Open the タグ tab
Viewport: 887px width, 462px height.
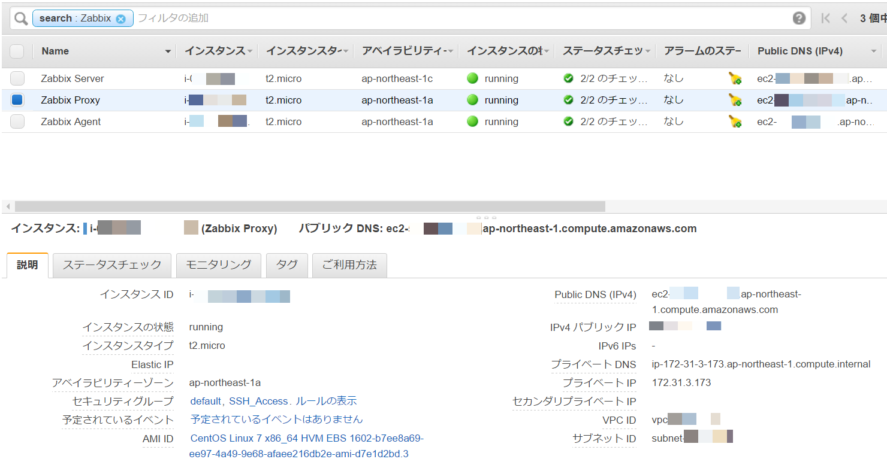point(287,265)
